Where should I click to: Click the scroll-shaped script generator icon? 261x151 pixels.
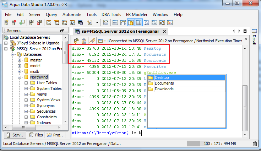coord(105,22)
